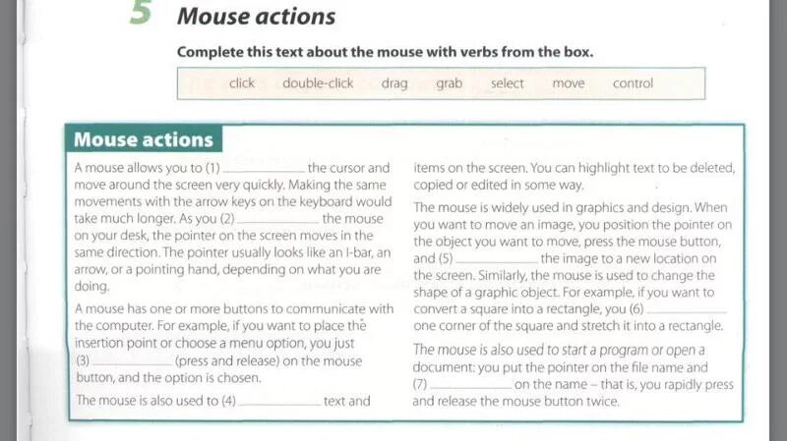
Task: Click the blank line for gap (3)
Action: point(133,362)
